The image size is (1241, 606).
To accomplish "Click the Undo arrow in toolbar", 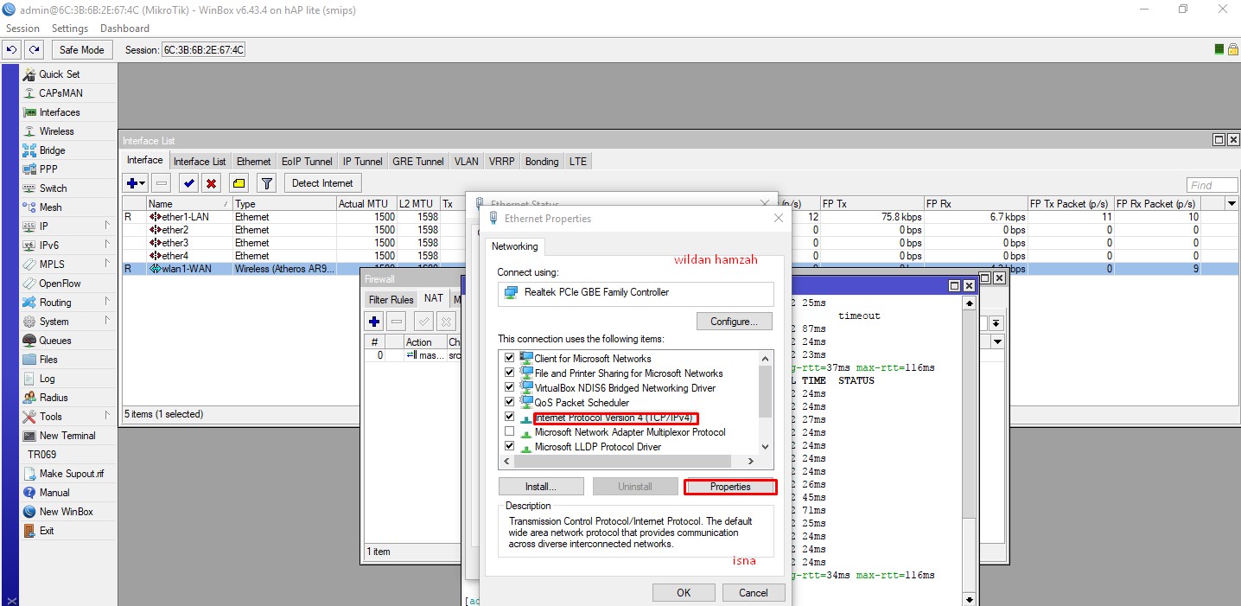I will (x=12, y=50).
